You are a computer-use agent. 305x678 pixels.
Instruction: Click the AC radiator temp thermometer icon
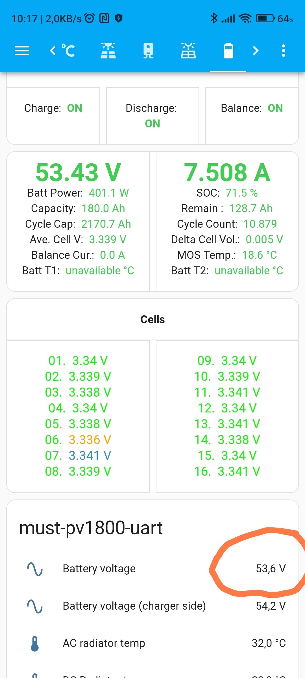tap(35, 644)
